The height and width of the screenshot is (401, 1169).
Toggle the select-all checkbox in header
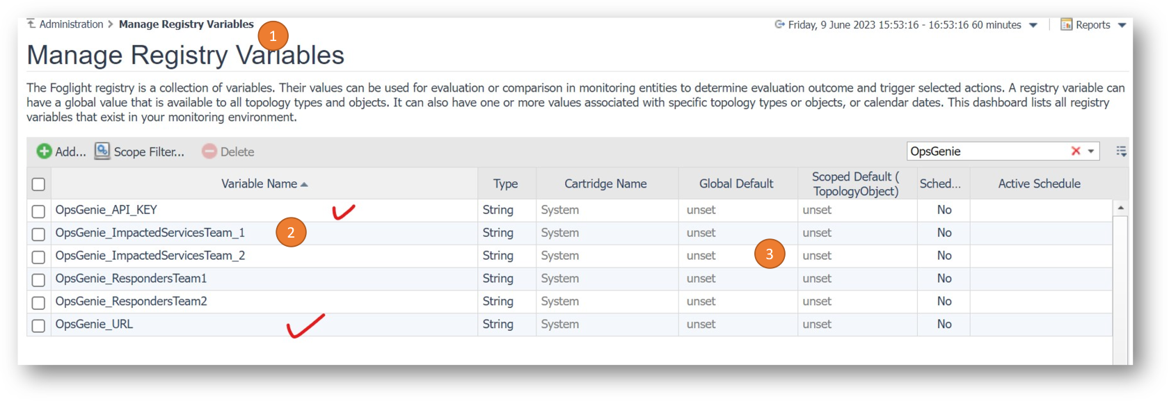coord(38,184)
